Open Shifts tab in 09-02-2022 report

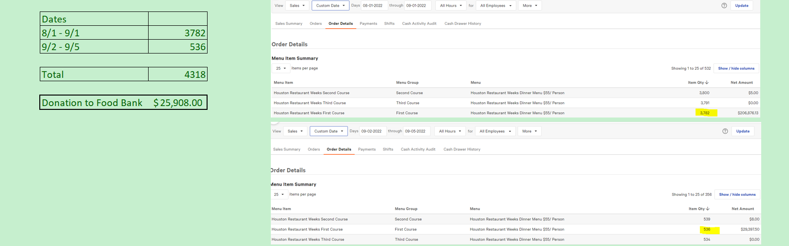[x=388, y=150]
